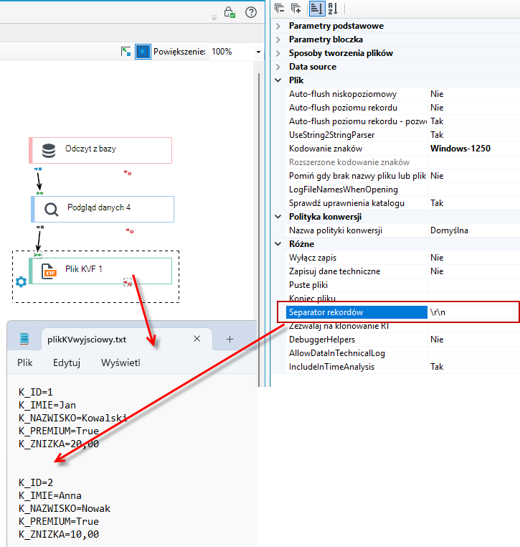520x547 pixels.
Task: Select alphabetical A-Z sort icon
Action: [333, 9]
